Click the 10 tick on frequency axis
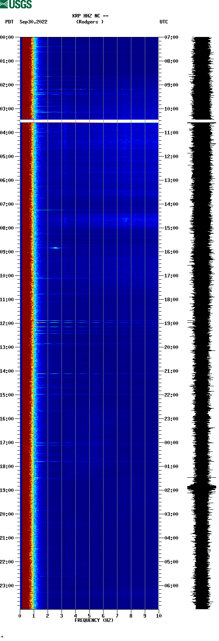This screenshot has width=219, height=641. coord(159,616)
